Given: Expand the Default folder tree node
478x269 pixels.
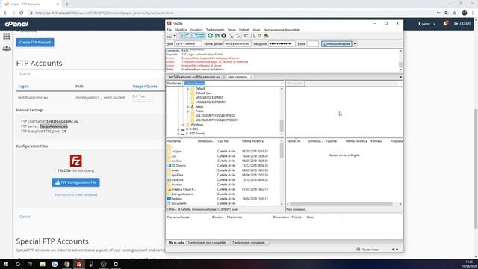Looking at the screenshot, I should [188, 89].
